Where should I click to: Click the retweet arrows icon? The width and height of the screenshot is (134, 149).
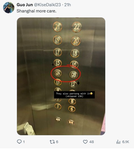click(52, 142)
